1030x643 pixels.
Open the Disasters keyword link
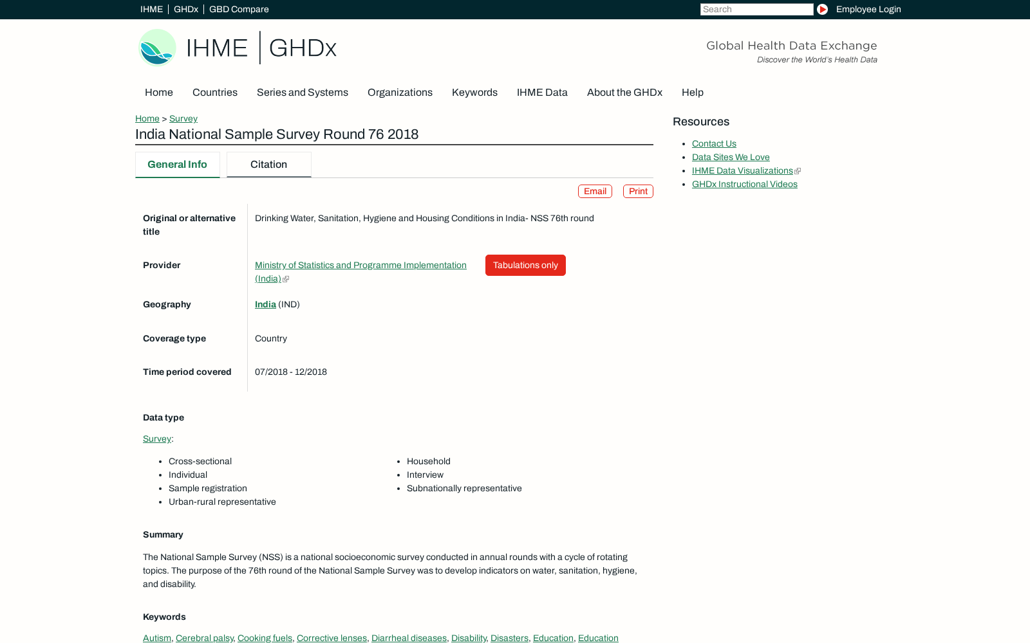click(509, 638)
